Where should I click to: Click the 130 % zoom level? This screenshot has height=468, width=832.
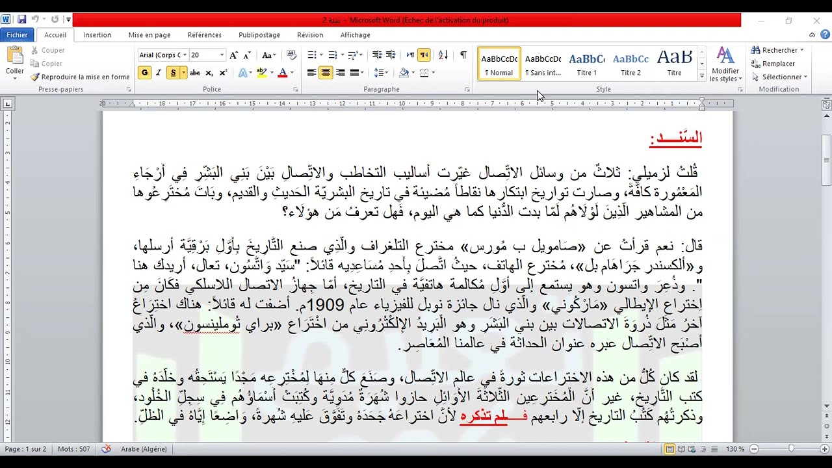[734, 449]
